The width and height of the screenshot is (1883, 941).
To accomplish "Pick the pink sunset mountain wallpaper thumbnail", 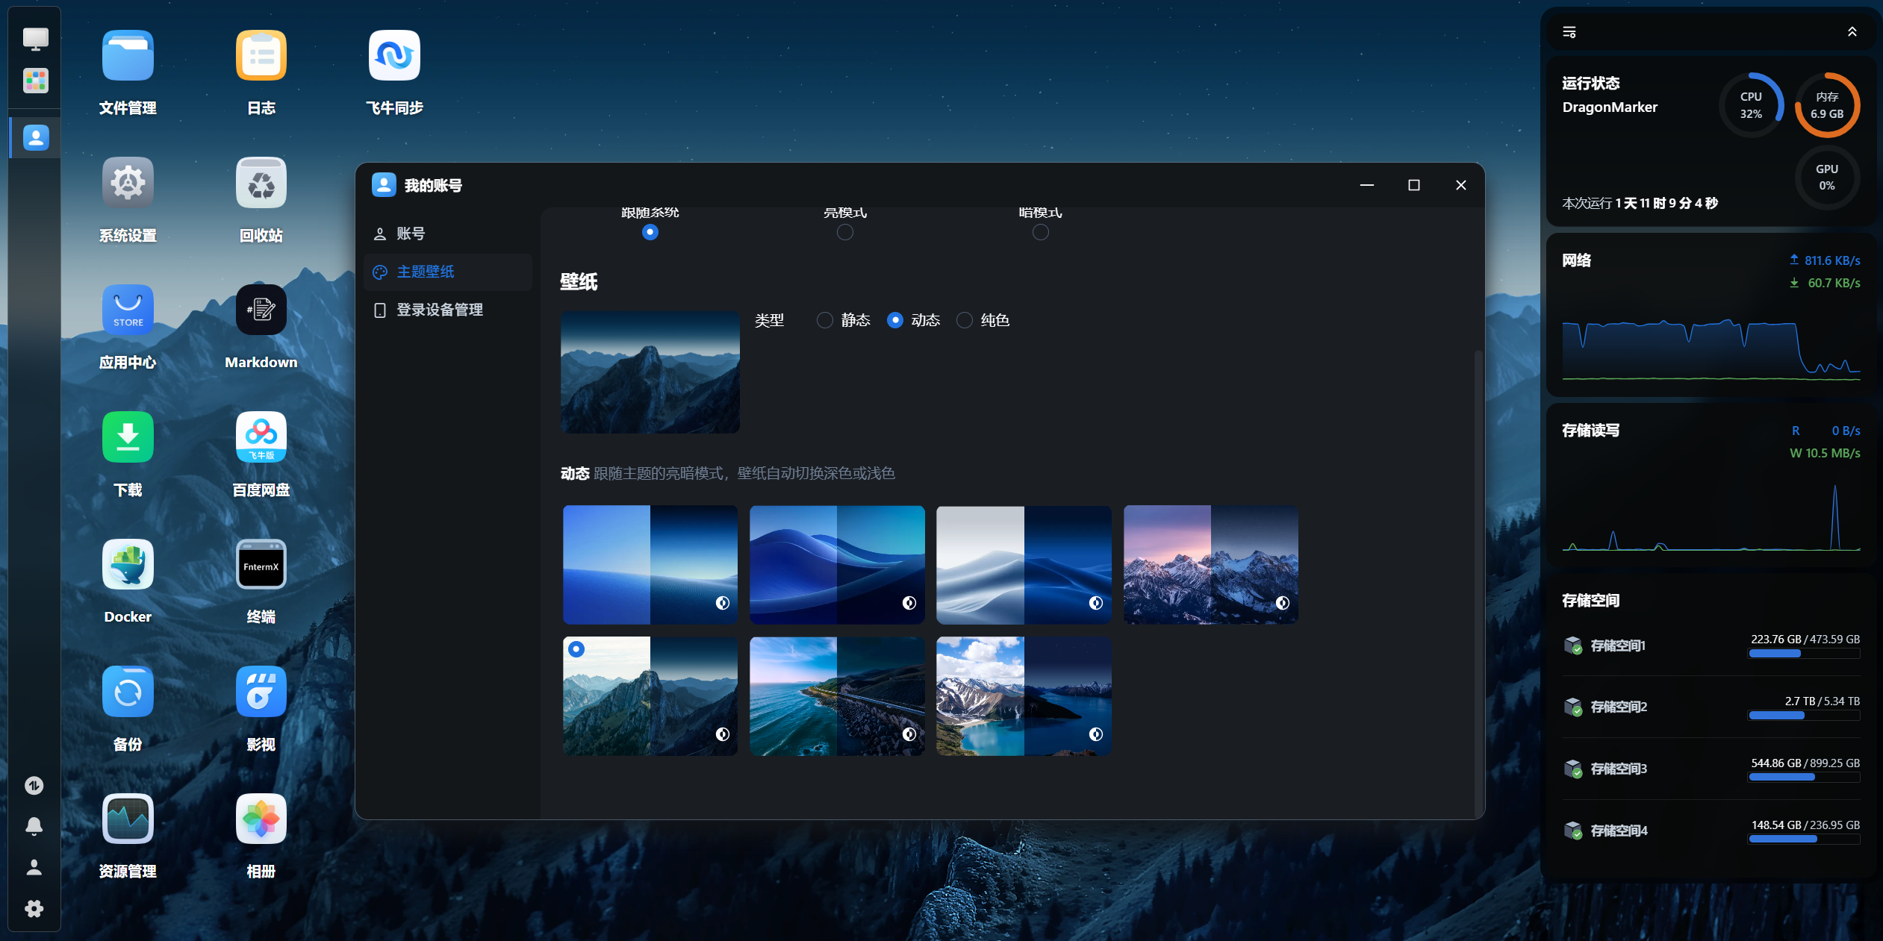I will coord(1210,565).
